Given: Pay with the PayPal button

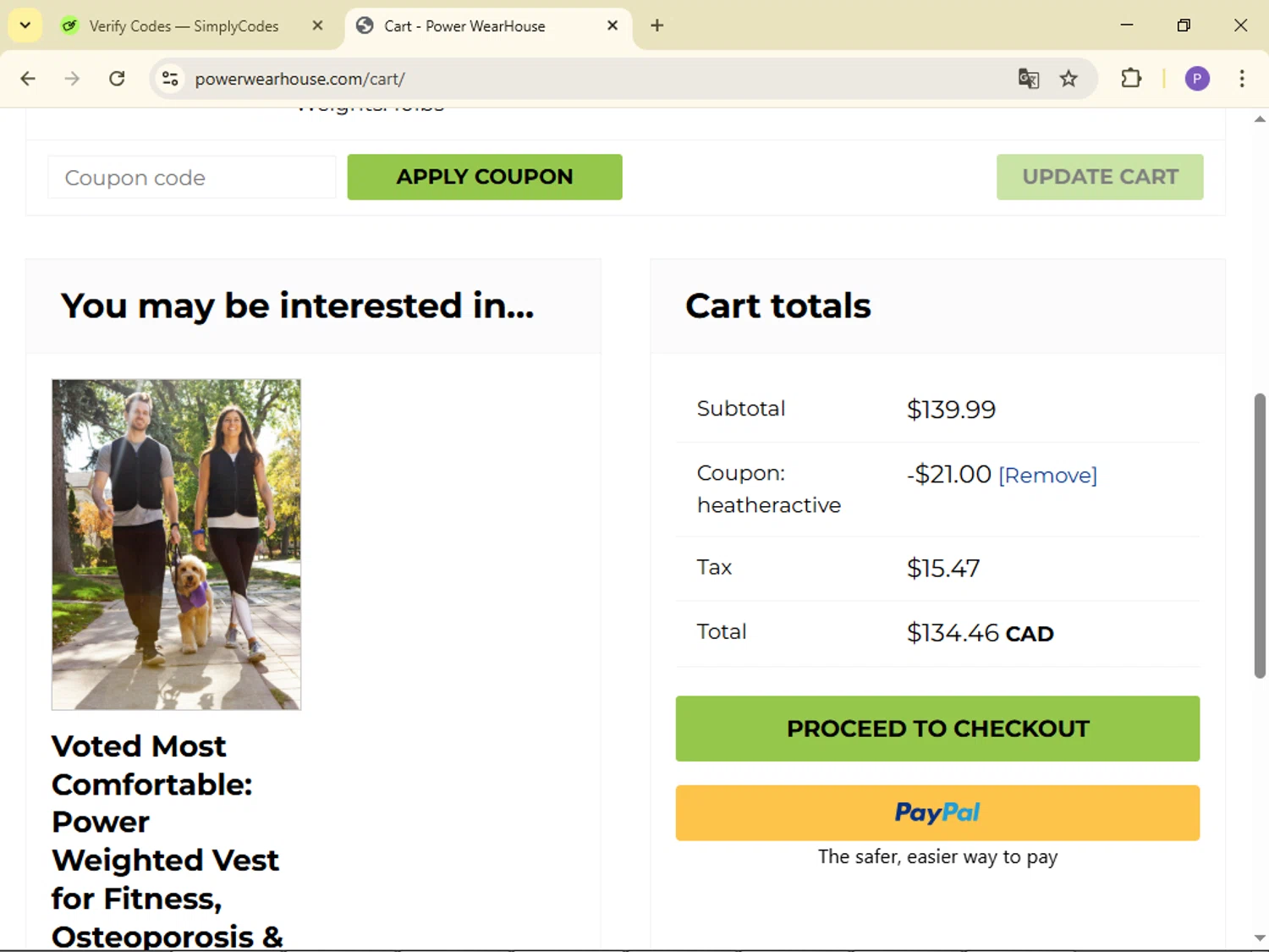Looking at the screenshot, I should 937,812.
